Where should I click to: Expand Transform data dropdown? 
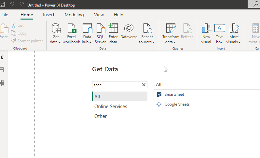coord(171,42)
